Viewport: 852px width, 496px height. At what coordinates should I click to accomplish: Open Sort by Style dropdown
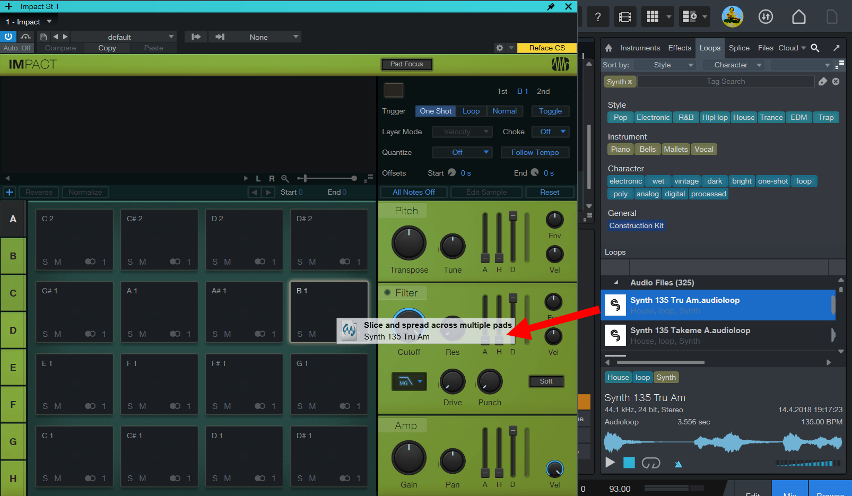(x=666, y=65)
